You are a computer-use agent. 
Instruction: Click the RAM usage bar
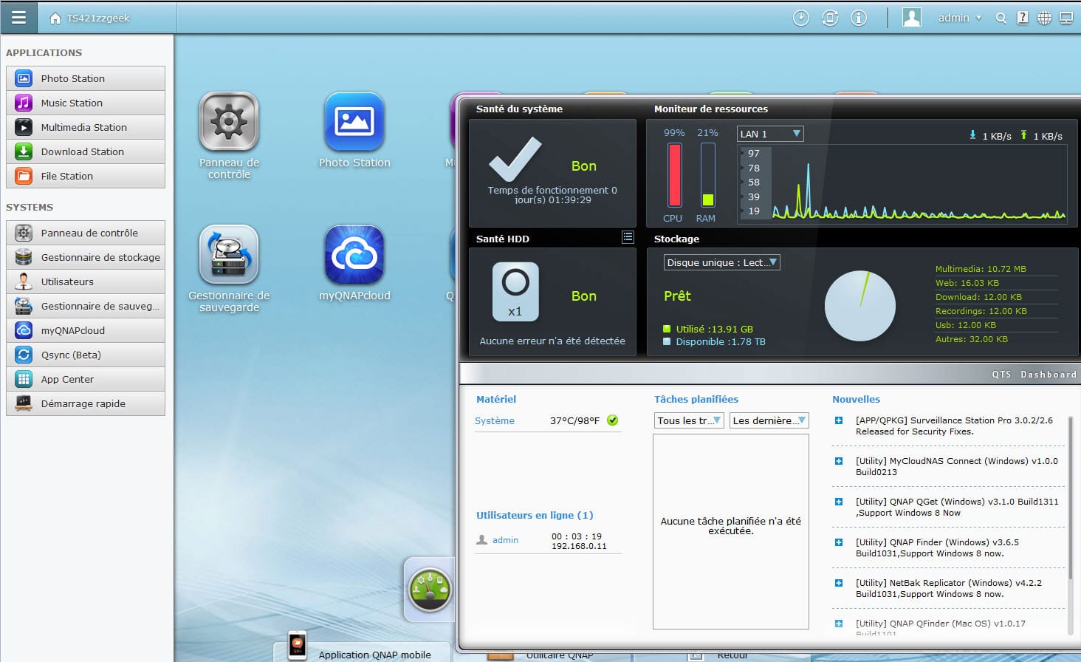[707, 175]
